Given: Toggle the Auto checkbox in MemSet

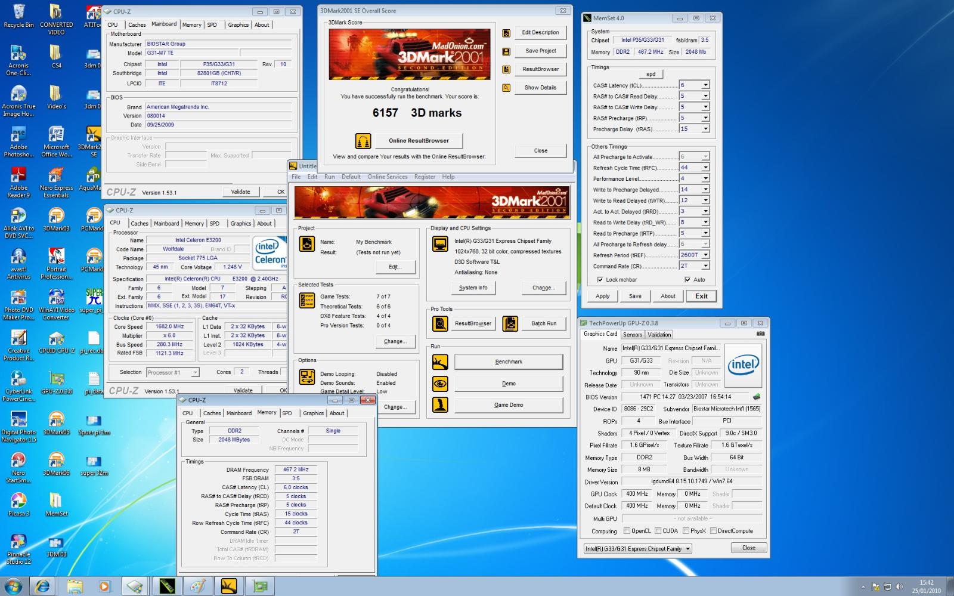Looking at the screenshot, I should [x=687, y=280].
